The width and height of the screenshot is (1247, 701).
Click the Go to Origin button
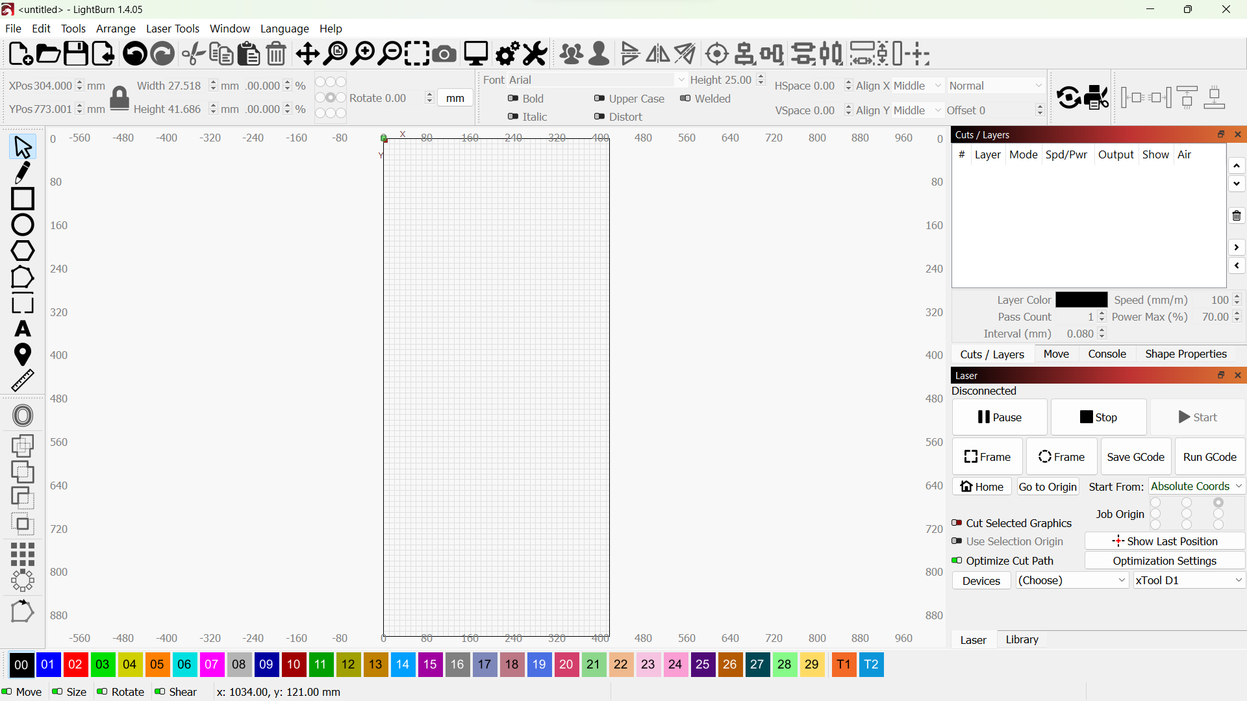click(1048, 486)
